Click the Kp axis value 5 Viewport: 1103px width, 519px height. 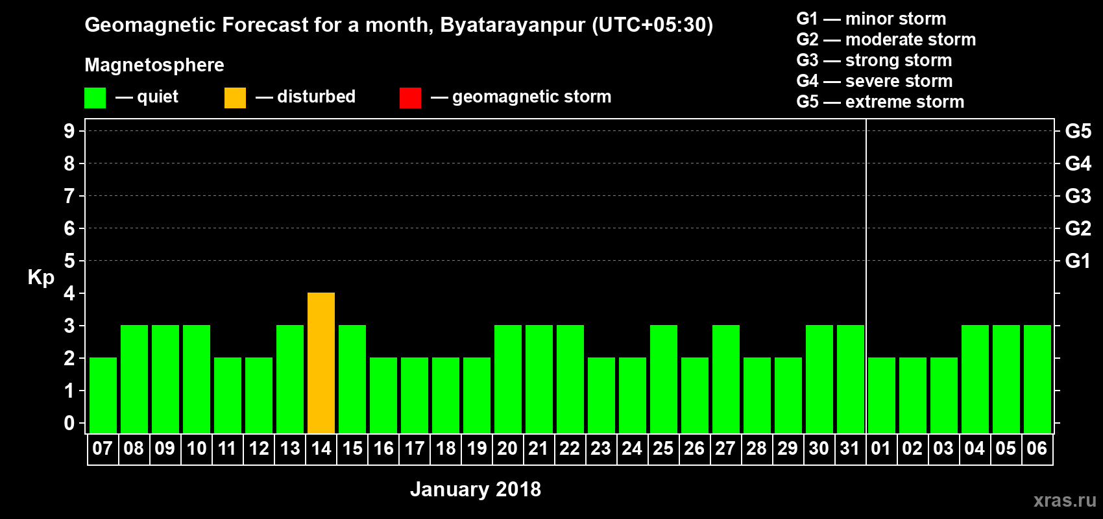coord(69,261)
